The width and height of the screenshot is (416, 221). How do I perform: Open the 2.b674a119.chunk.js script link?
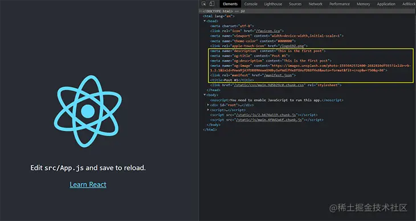click(x=266, y=115)
